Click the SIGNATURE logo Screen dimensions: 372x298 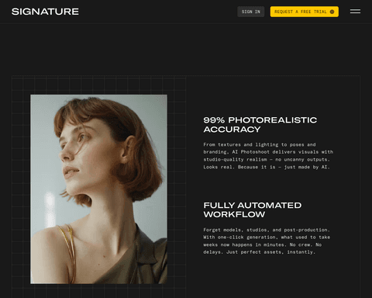[x=45, y=12]
